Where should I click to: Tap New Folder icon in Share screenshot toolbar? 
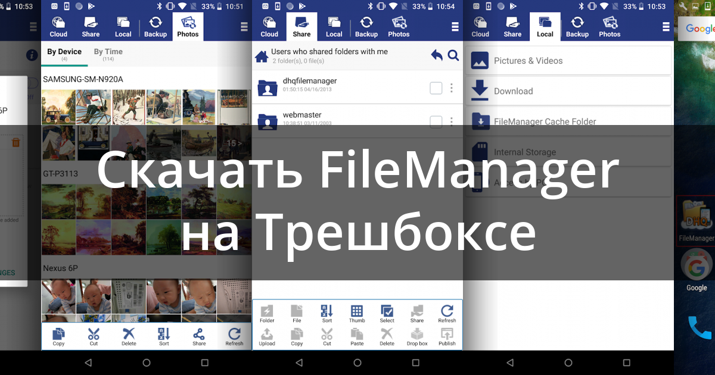(x=267, y=314)
